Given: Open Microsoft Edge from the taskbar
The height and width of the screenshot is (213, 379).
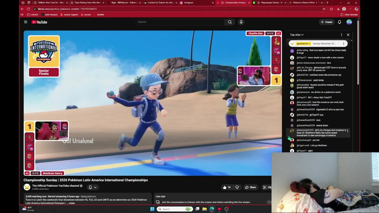Looking at the screenshot, I should coord(212,209).
